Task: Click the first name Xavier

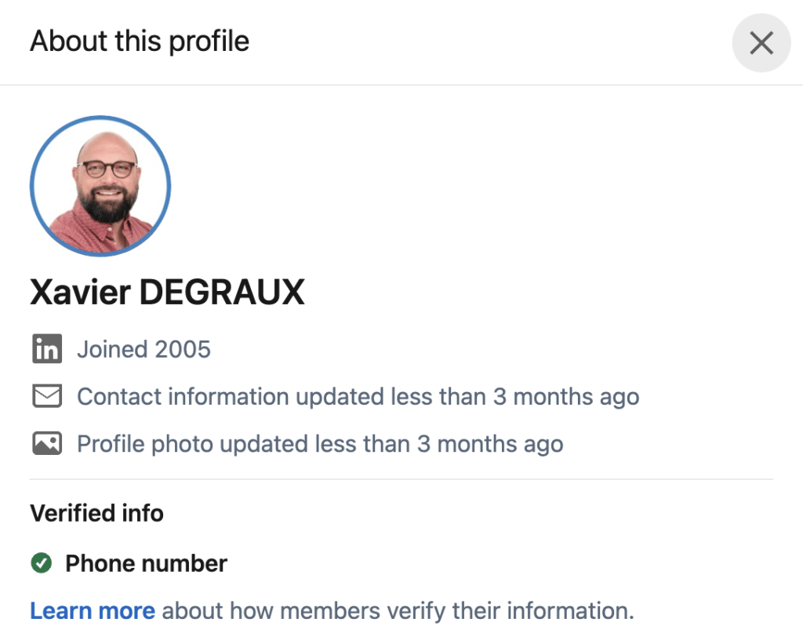Action: tap(80, 293)
